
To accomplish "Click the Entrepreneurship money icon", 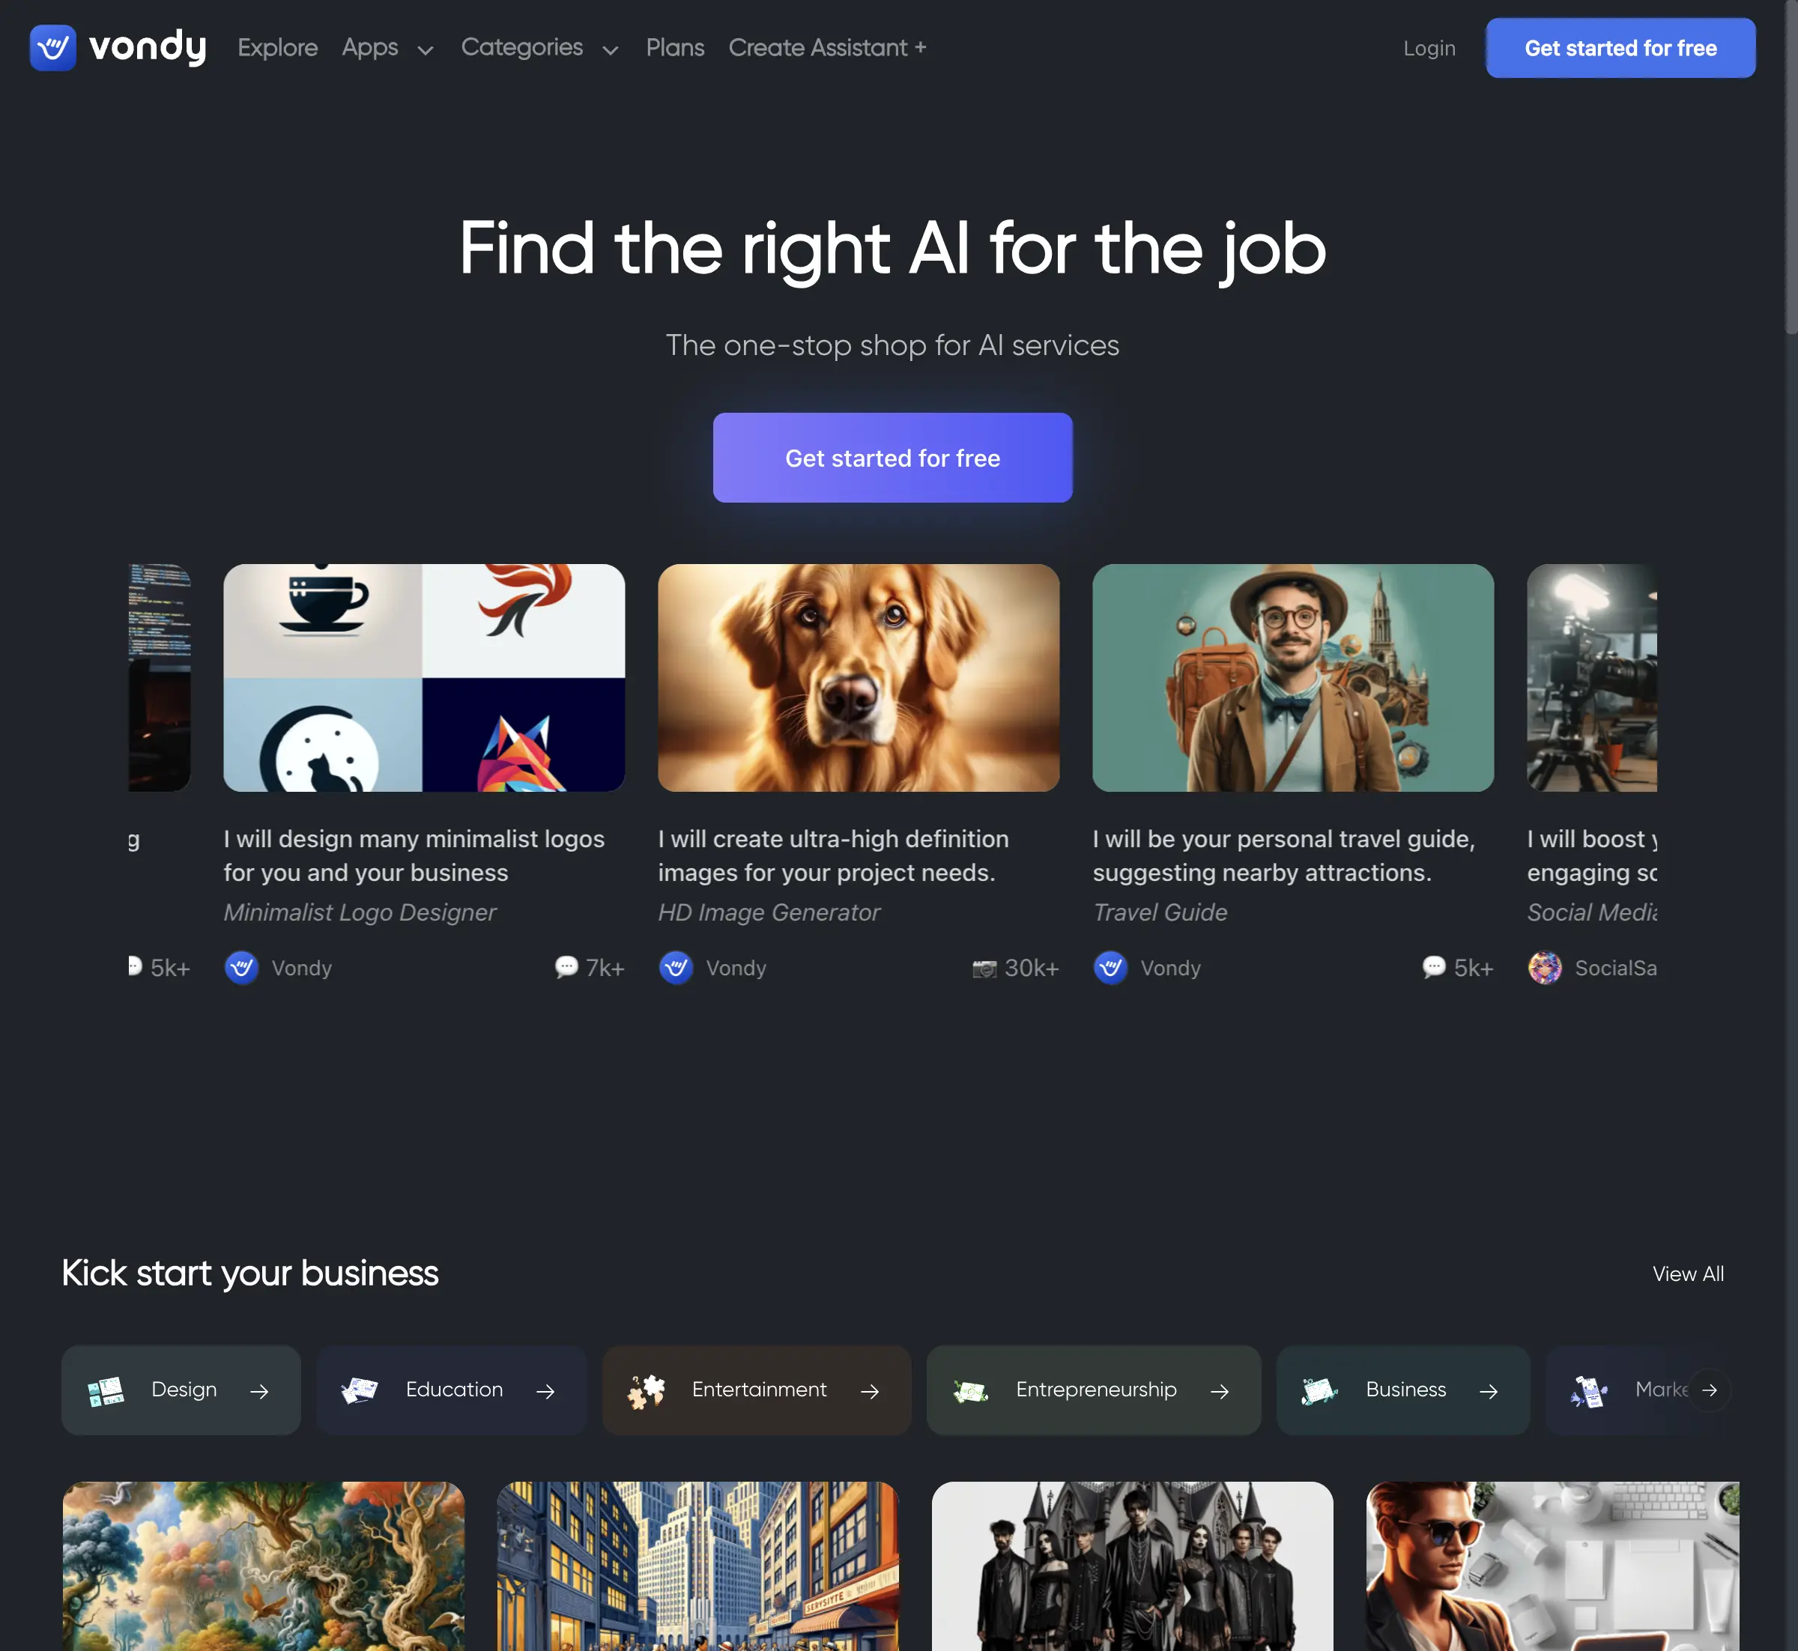I will point(970,1390).
